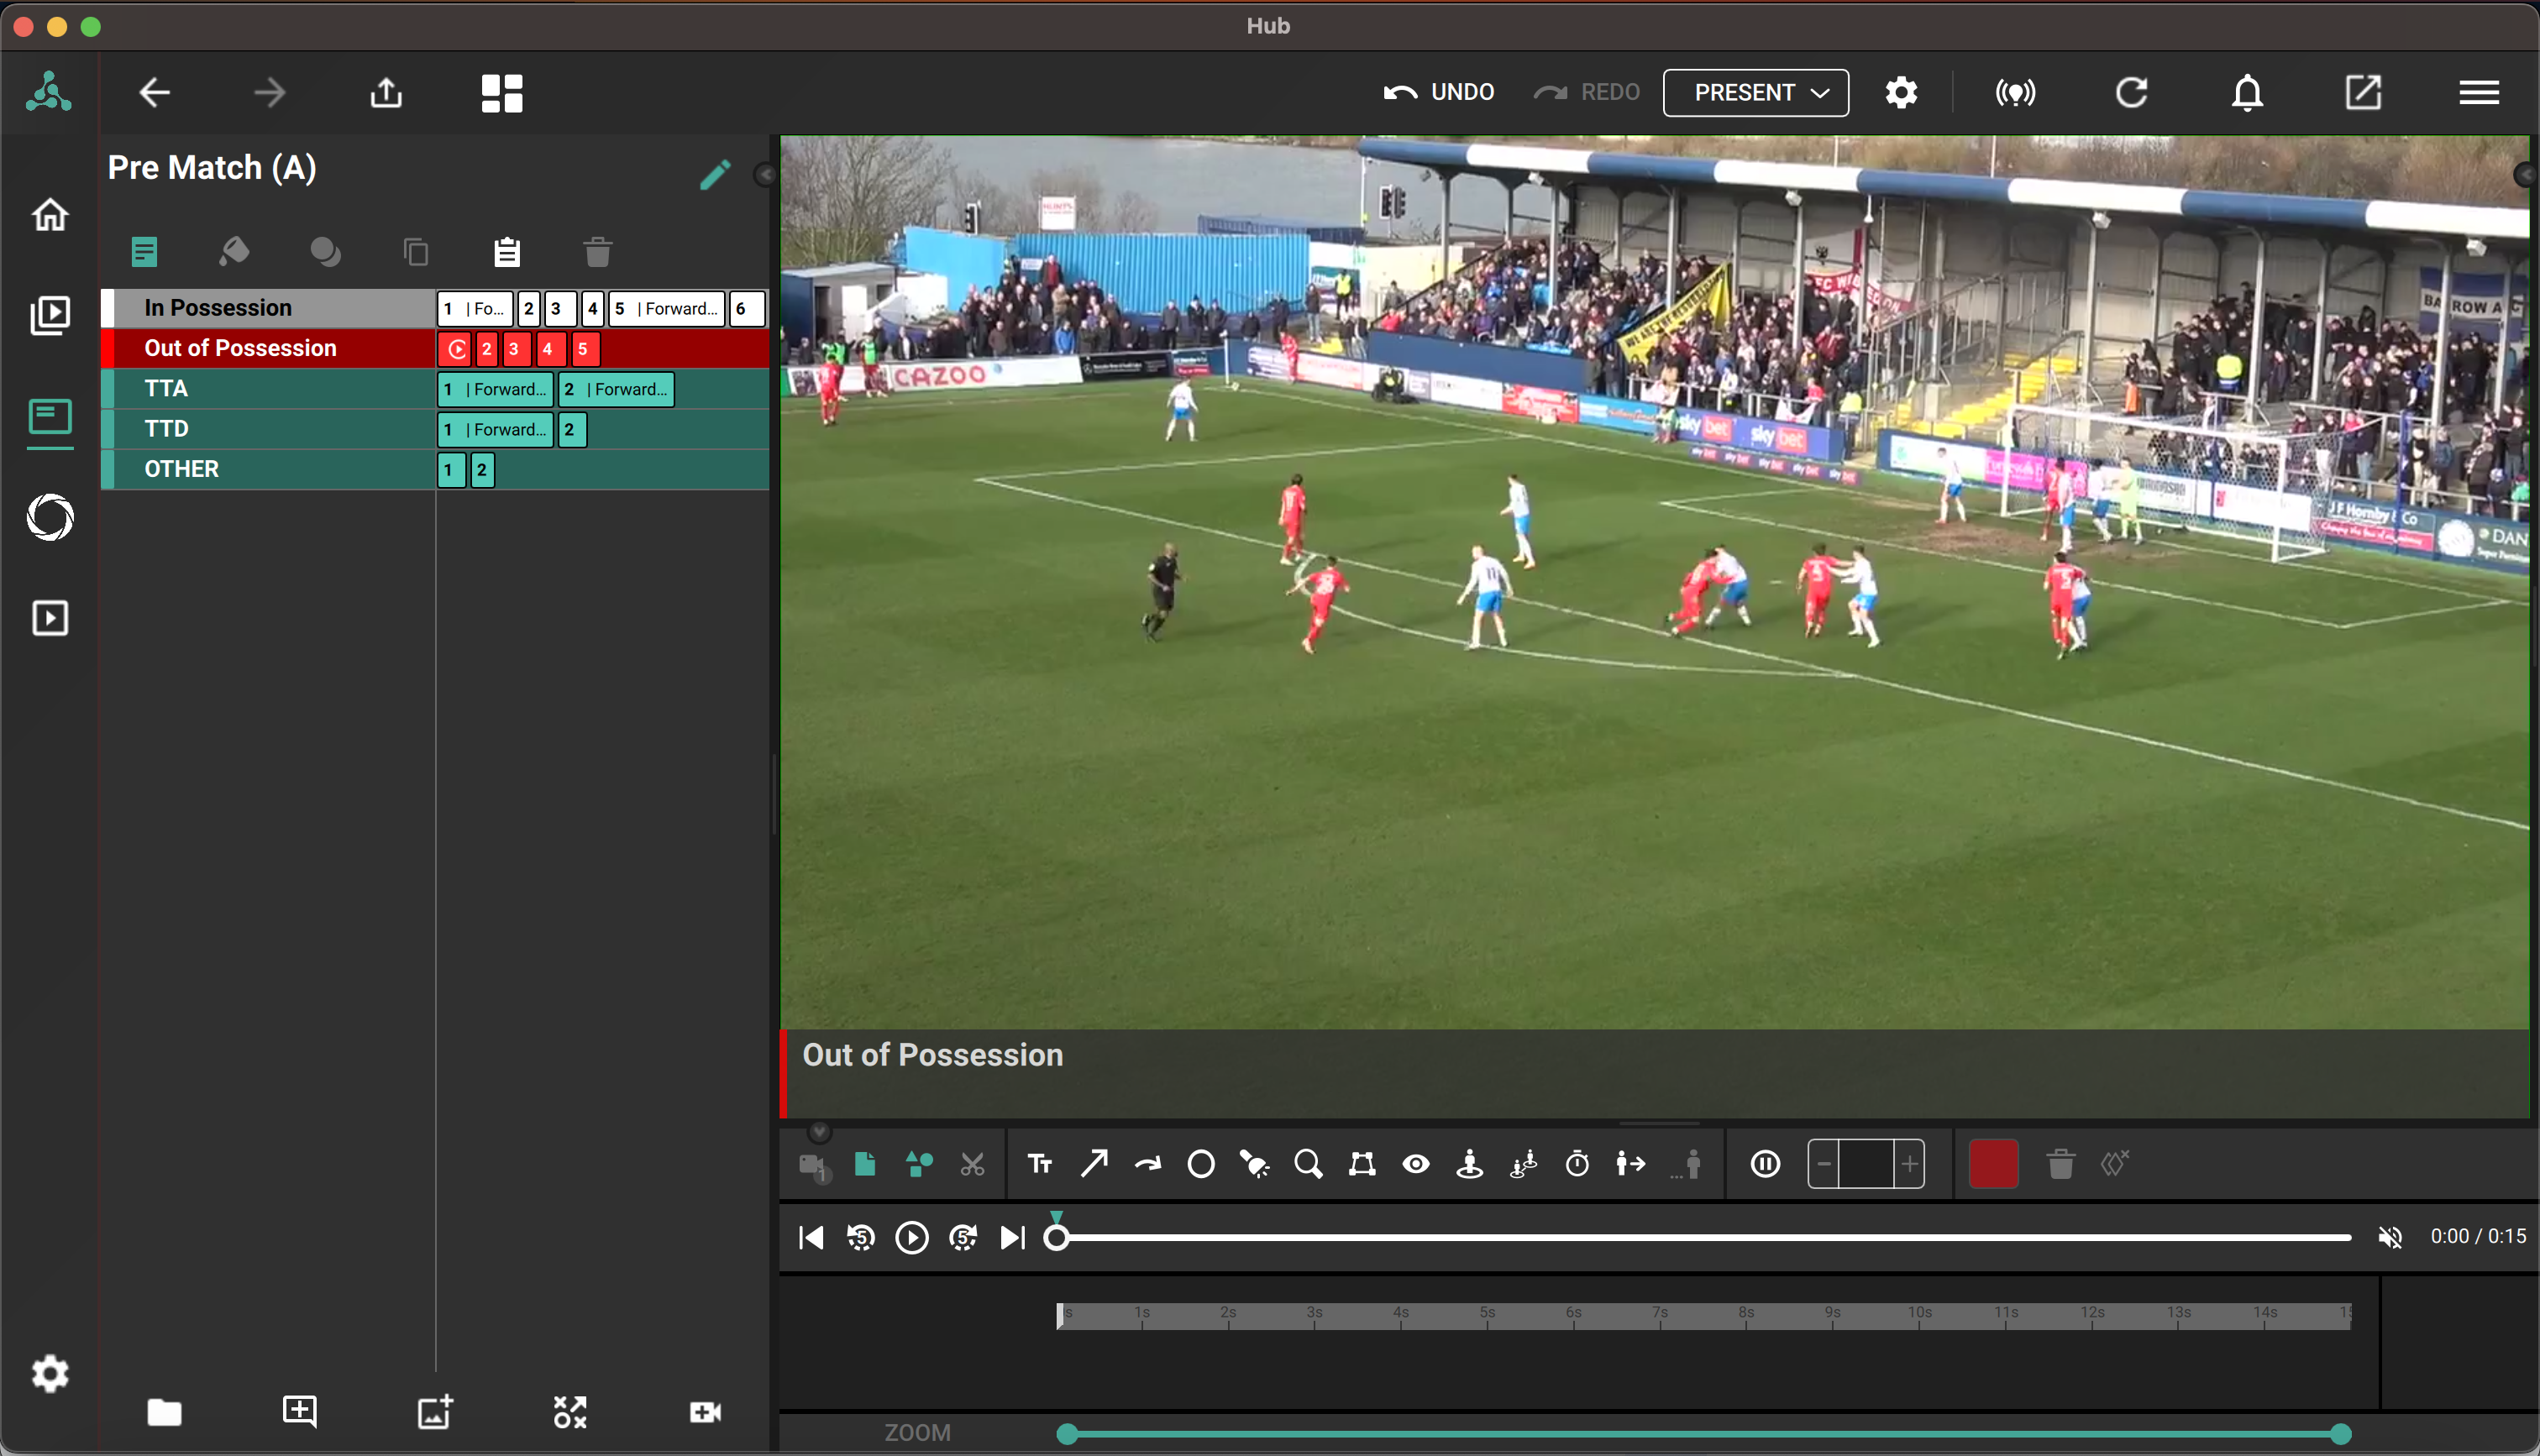This screenshot has height=1456, width=2540.
Task: Toggle the eye visibility tool
Action: (1416, 1164)
